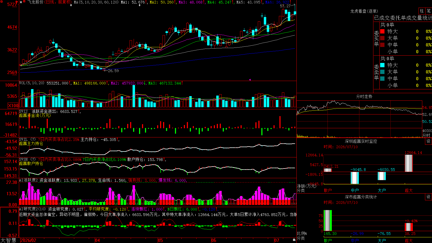This screenshot has width=432, height=243.
Task: Click the teal 中单 sell order swatch
Action: 382,79
